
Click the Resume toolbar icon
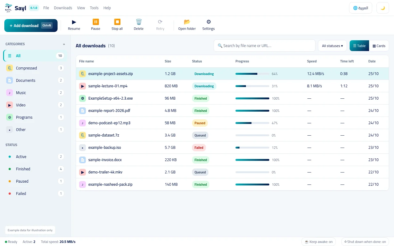pyautogui.click(x=74, y=22)
